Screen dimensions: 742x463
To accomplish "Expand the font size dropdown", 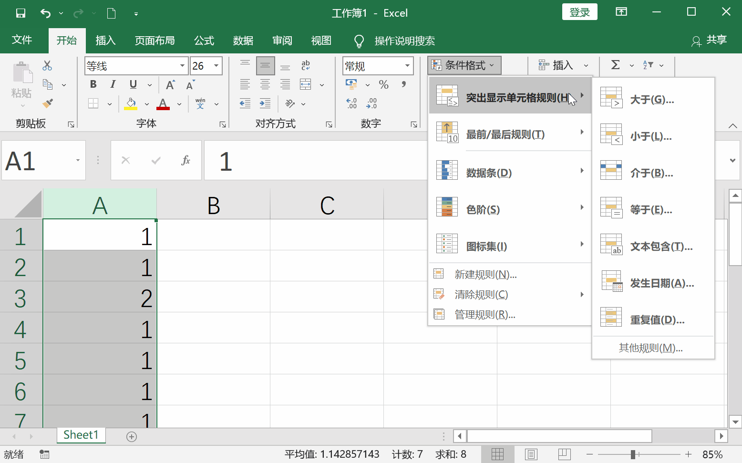I will (216, 66).
